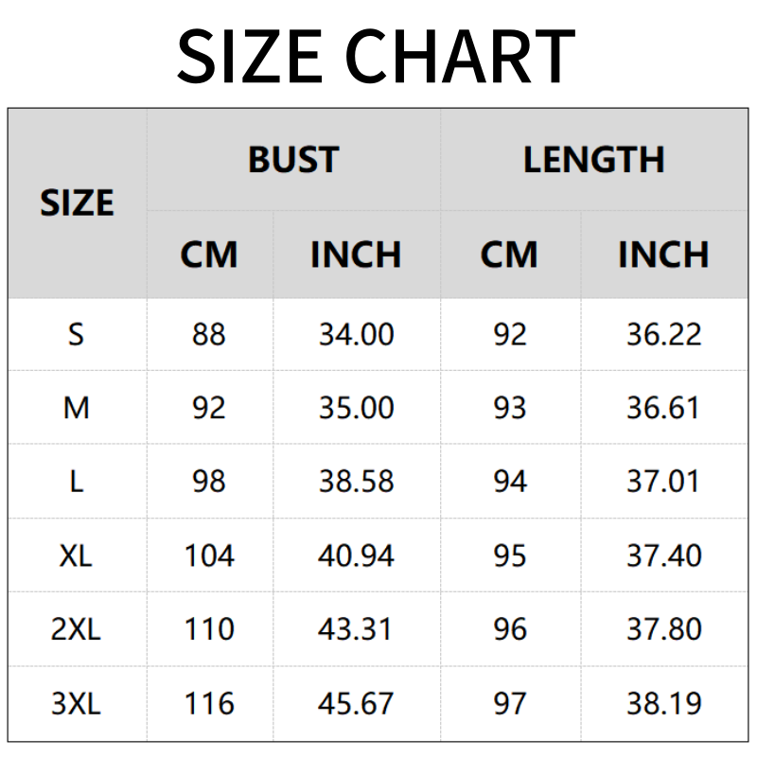Click bust value 88 cm
This screenshot has height=757, width=757.
tap(209, 334)
